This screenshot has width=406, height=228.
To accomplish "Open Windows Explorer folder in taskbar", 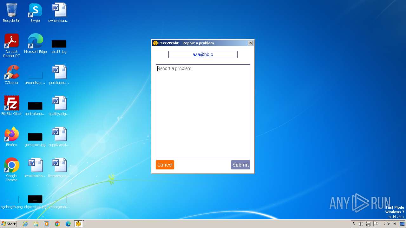I will coord(36,224).
